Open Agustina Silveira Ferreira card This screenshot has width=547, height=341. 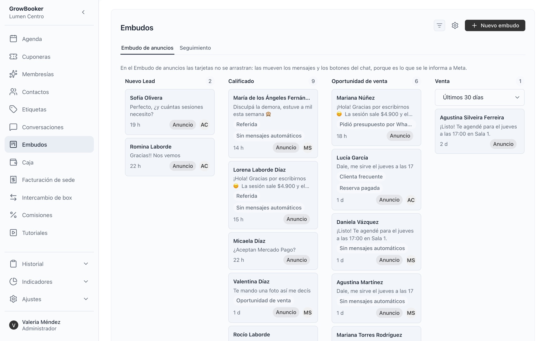coord(480,131)
